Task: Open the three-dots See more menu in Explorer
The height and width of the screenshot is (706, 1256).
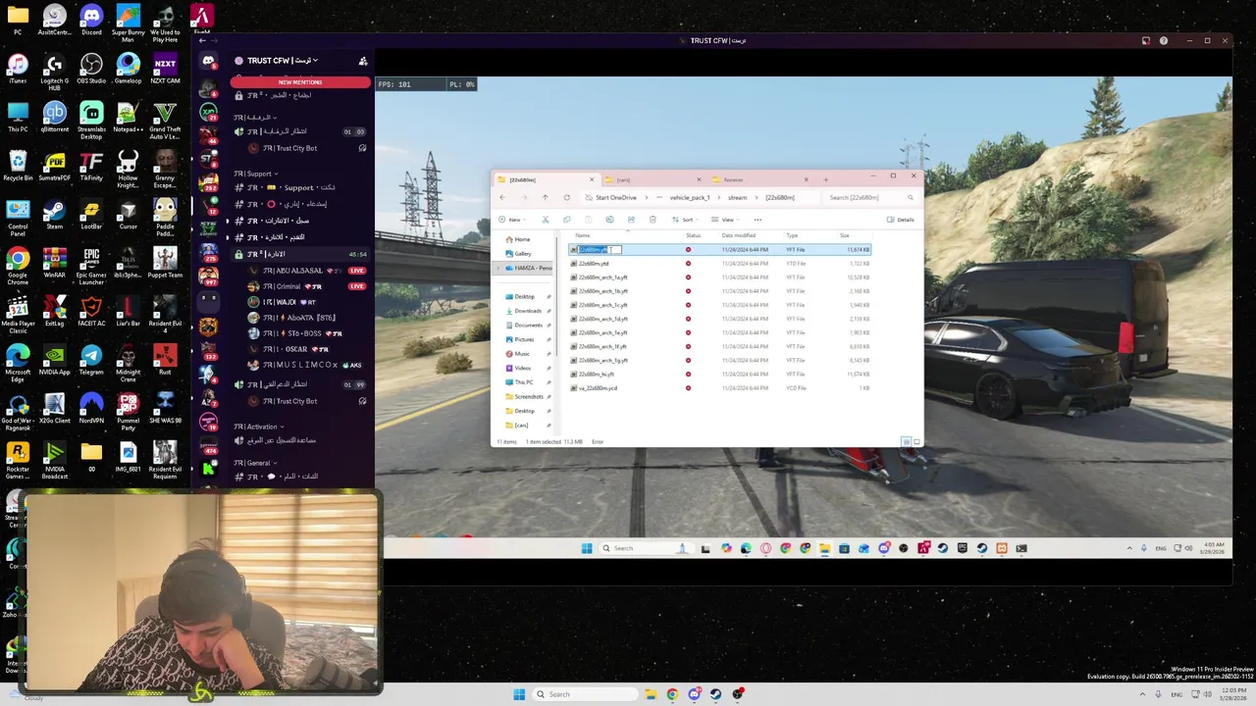Action: coord(758,220)
